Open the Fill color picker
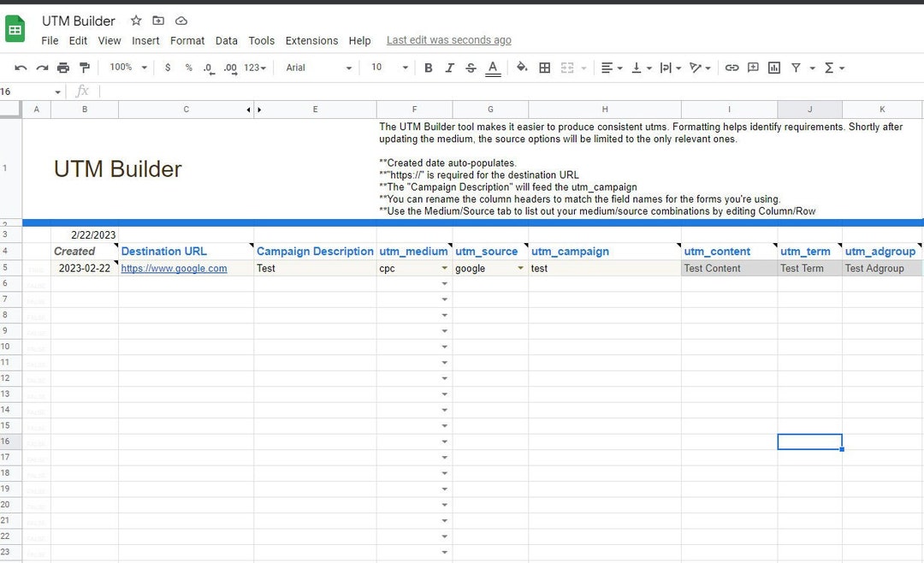Screen dimensions: 924x563 point(522,68)
